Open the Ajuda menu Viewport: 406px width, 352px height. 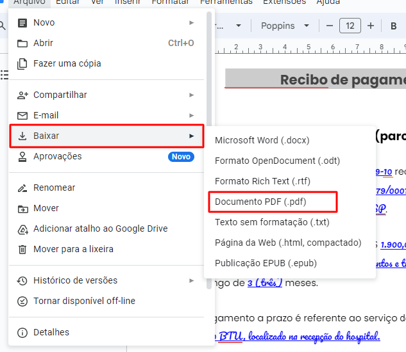pos(328,3)
